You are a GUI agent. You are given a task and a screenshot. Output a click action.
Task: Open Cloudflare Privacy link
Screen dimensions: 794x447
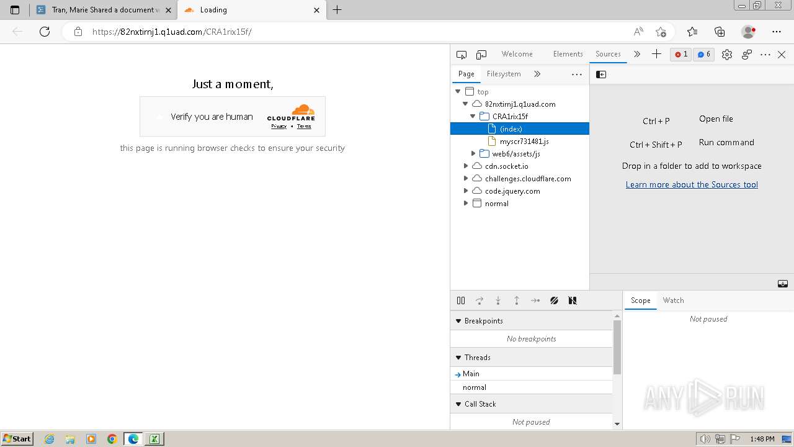coord(279,126)
